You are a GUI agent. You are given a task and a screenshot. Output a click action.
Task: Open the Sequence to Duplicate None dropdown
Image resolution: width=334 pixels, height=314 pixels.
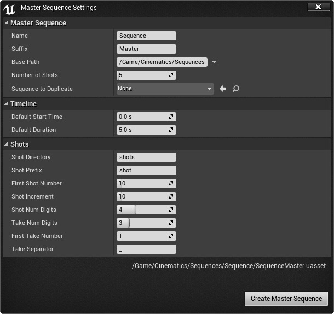pos(165,89)
